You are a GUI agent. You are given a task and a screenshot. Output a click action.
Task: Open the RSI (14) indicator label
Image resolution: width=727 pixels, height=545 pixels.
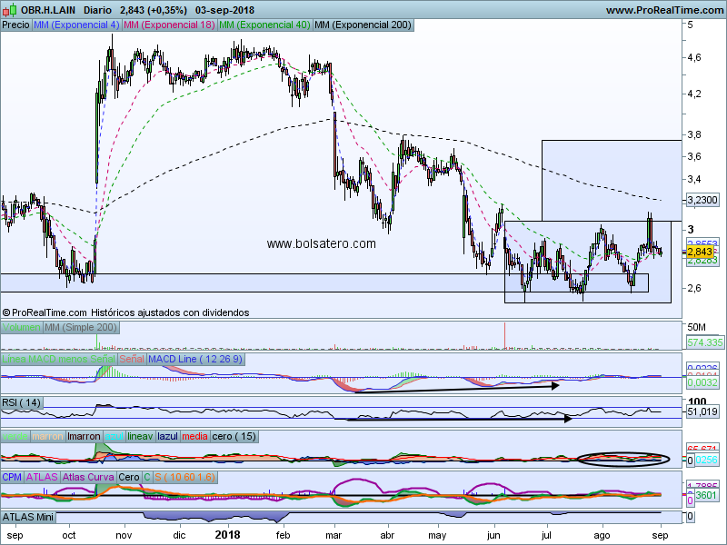pos(22,401)
